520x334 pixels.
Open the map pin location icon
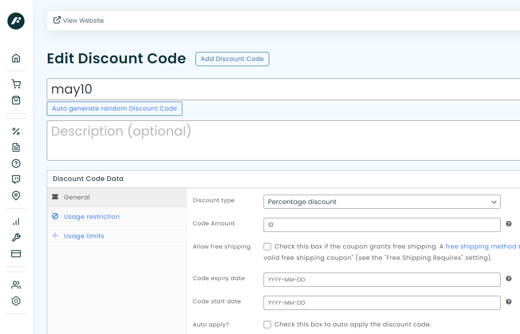(x=16, y=196)
